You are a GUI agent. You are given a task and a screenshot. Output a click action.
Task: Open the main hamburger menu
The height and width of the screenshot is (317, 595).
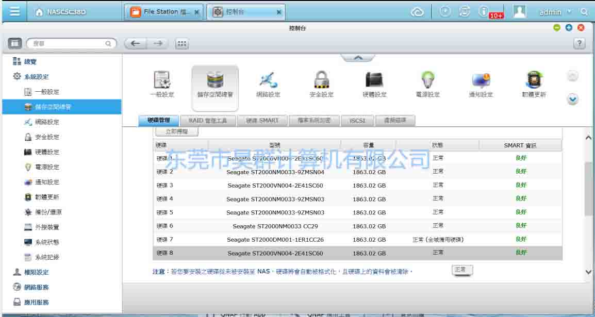pos(15,11)
